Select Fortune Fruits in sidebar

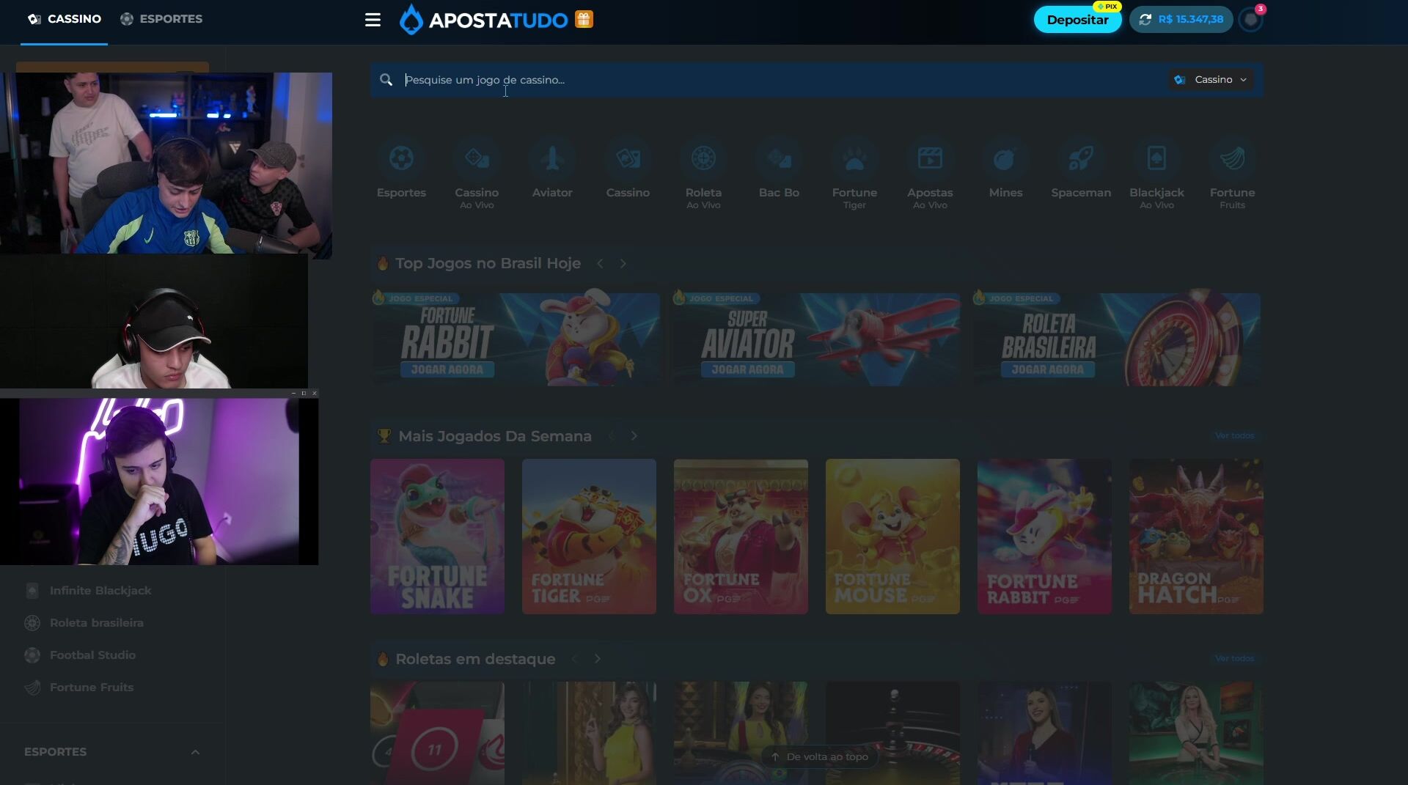click(92, 688)
